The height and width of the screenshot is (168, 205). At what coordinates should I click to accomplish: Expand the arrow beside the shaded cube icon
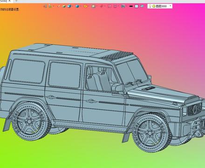pos(73,6)
